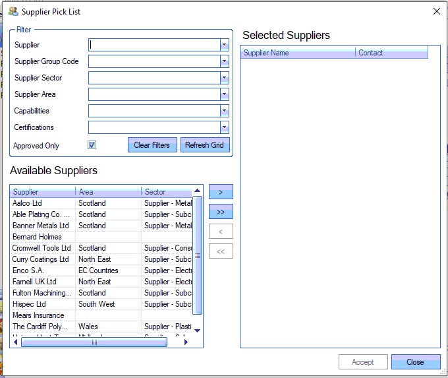448x378 pixels.
Task: Click the Refresh Grid button
Action: tap(205, 145)
